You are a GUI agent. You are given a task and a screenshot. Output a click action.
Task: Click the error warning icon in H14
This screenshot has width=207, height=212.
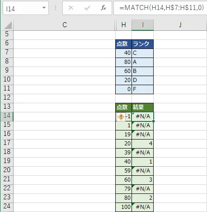tap(121, 117)
